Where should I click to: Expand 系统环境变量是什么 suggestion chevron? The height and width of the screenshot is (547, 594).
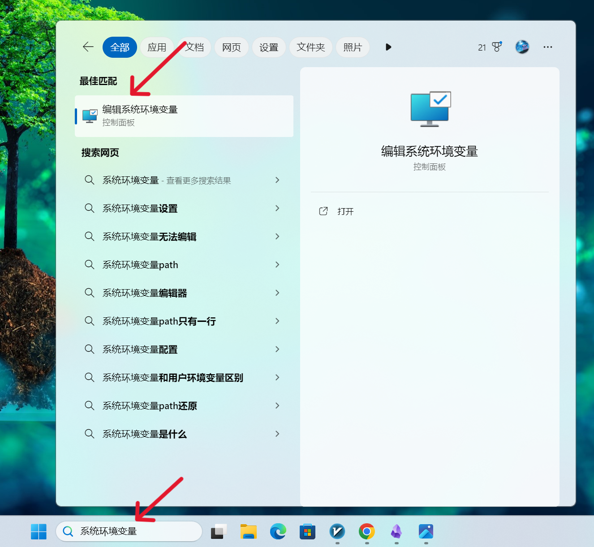(x=277, y=434)
